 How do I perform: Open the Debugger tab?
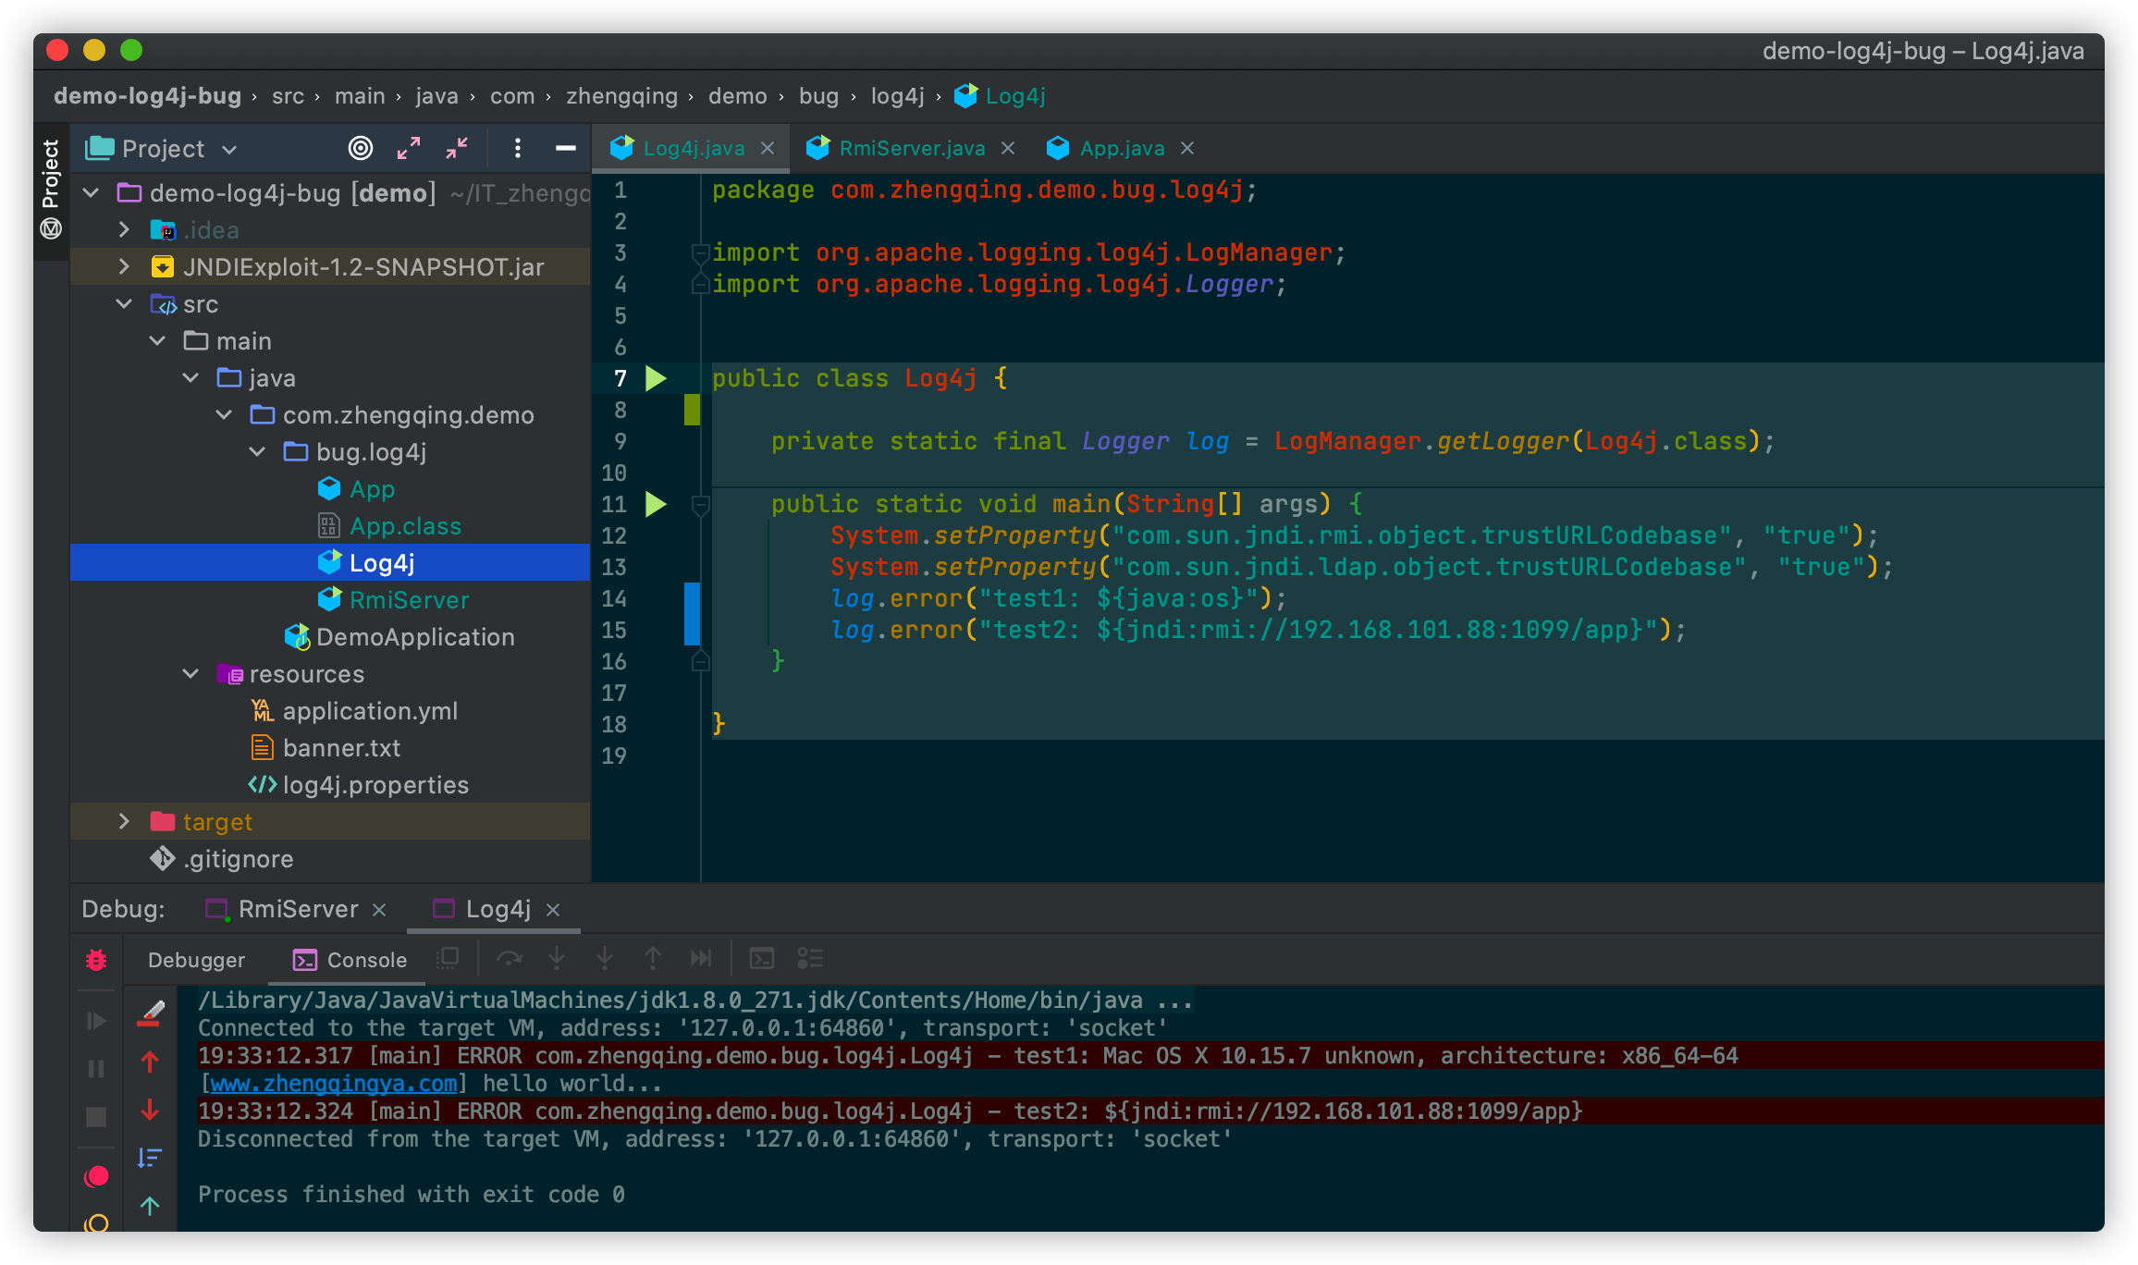point(196,960)
